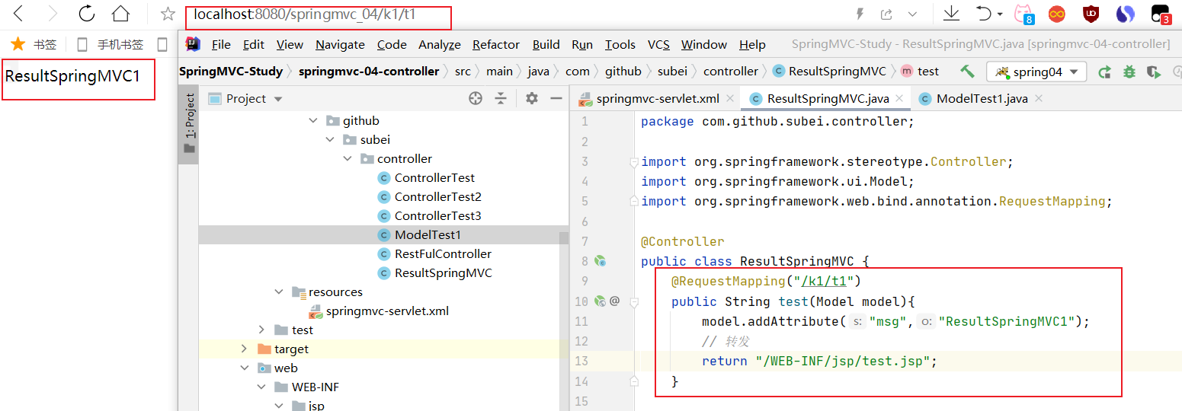Image resolution: width=1182 pixels, height=411 pixels.
Task: Rerun the spring04 configuration
Action: pyautogui.click(x=1104, y=72)
